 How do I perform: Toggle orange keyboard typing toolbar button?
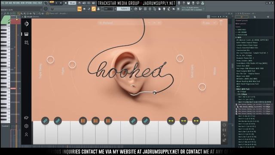pos(79,9)
